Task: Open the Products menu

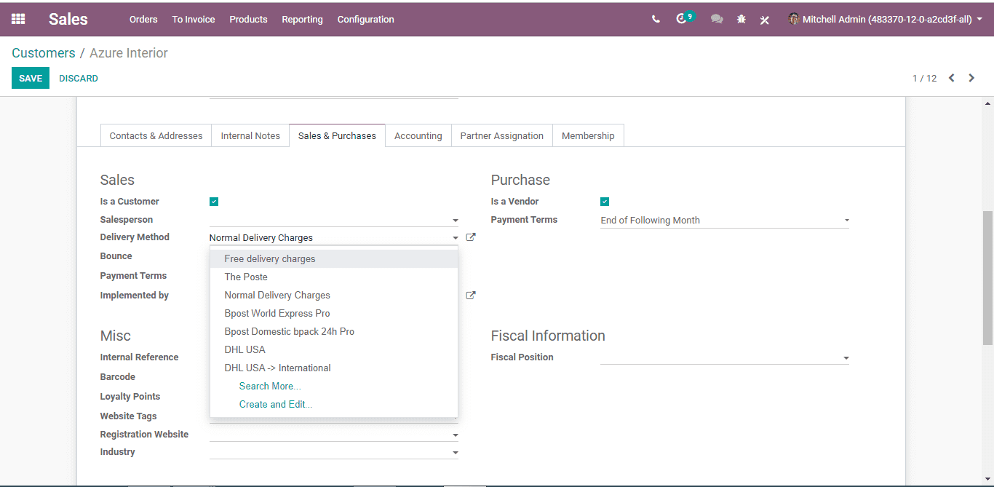Action: [x=248, y=20]
